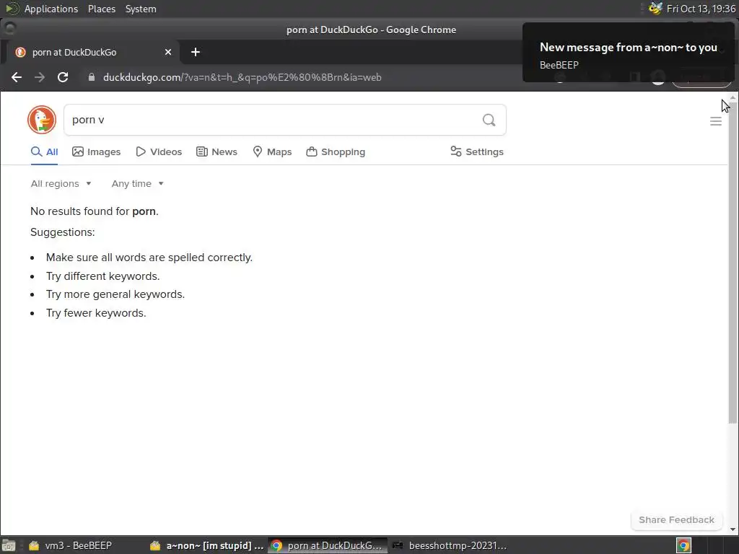Open the hamburger menu icon

coord(715,121)
